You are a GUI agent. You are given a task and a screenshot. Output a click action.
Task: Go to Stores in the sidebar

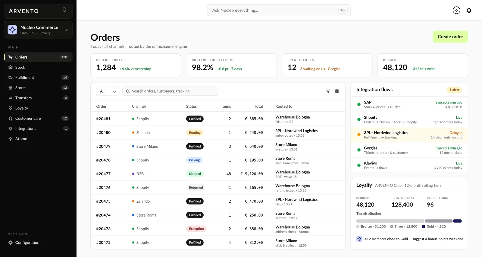pos(38,88)
